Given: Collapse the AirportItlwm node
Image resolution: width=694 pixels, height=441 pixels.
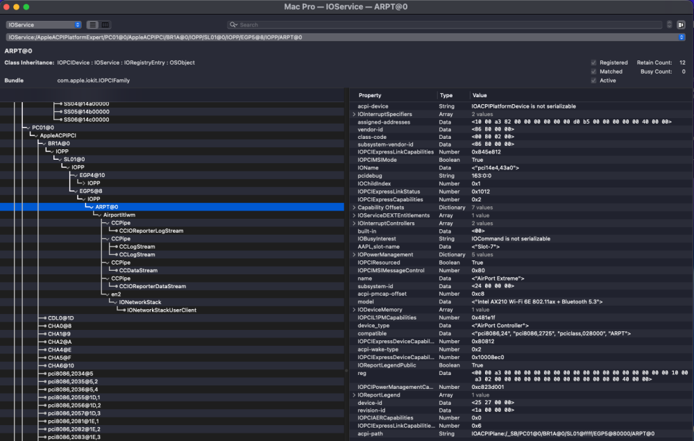Looking at the screenshot, I should click(x=99, y=215).
